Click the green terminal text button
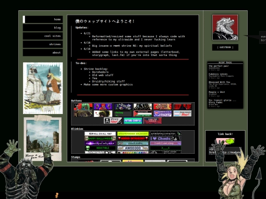The height and width of the screenshot is (199, 266). click(x=123, y=114)
